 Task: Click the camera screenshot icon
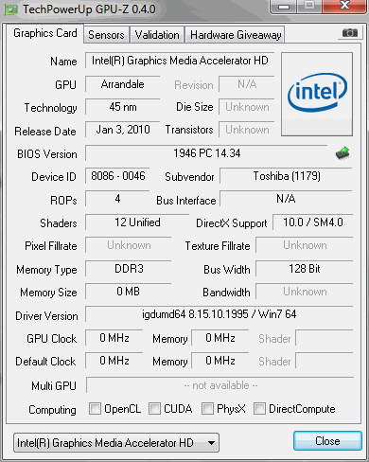tap(350, 32)
